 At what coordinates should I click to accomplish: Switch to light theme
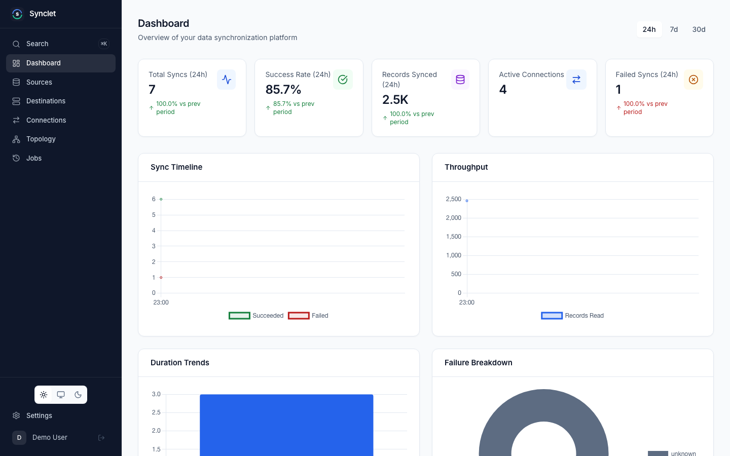click(44, 395)
